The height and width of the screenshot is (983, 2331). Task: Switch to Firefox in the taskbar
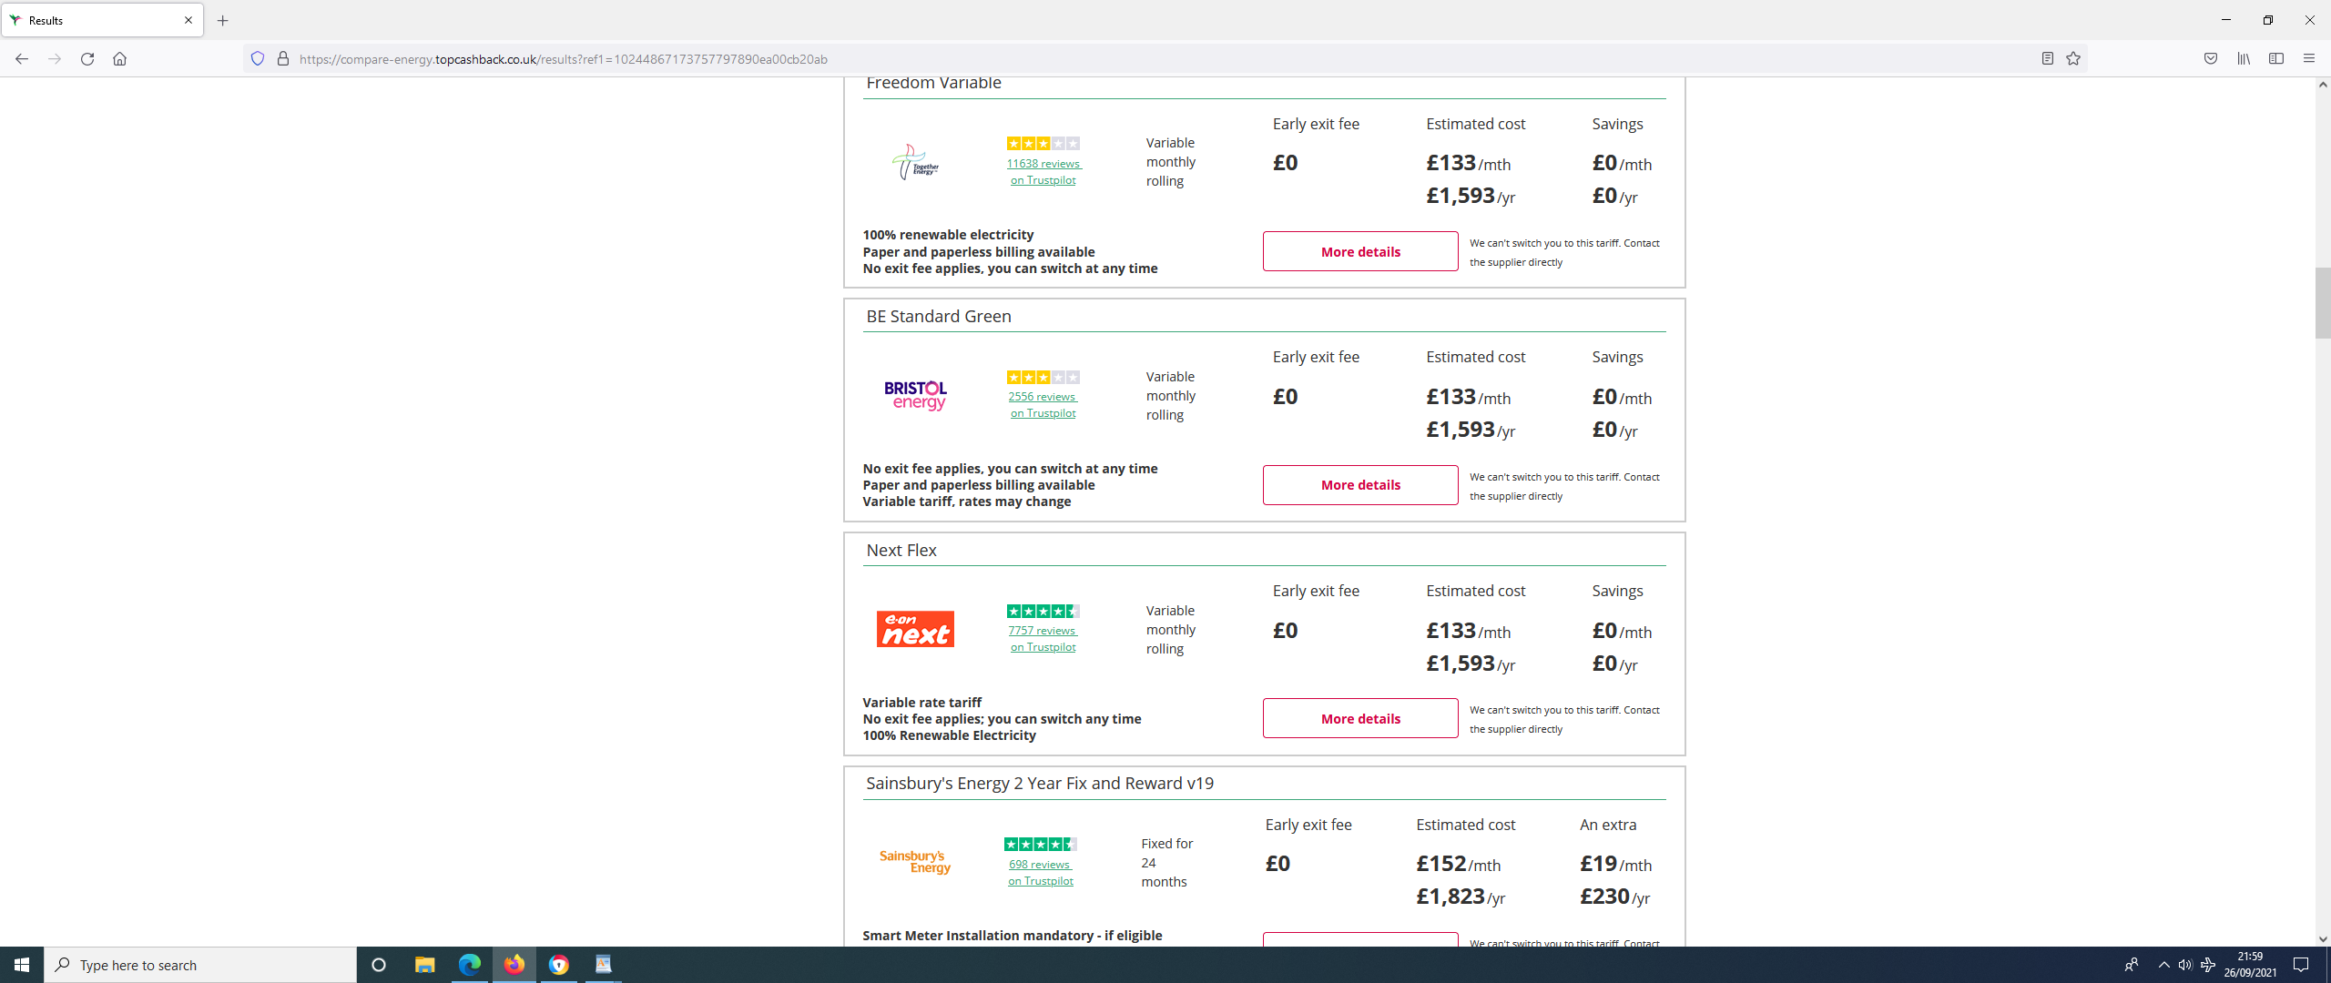point(514,965)
